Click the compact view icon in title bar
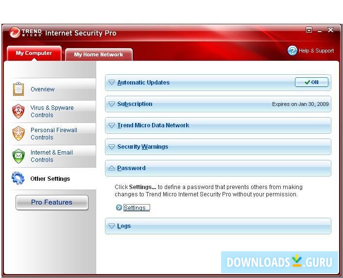This screenshot has width=343, height=278. [x=309, y=30]
